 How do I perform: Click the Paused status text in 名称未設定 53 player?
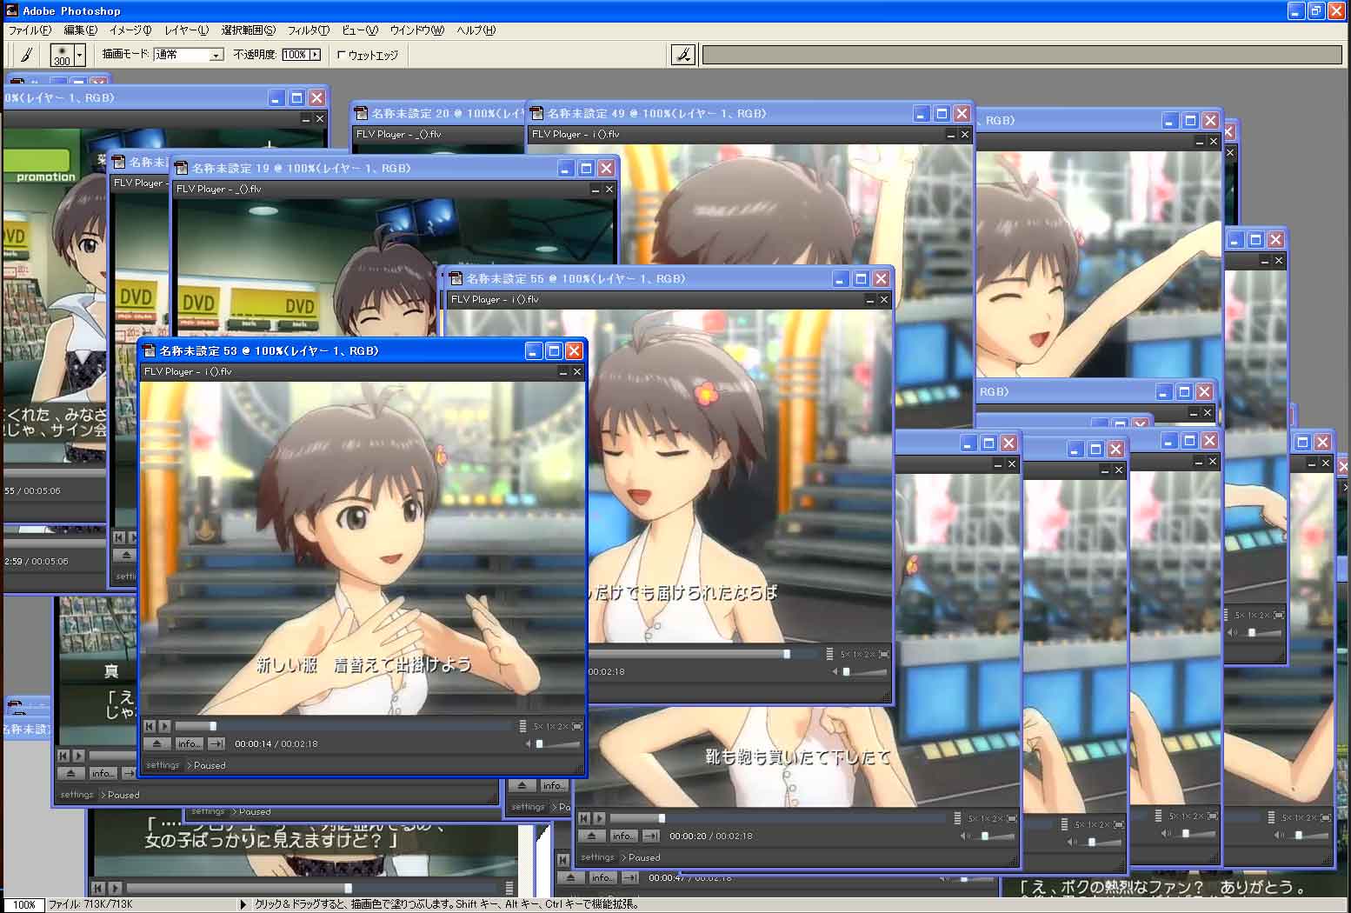[x=210, y=765]
